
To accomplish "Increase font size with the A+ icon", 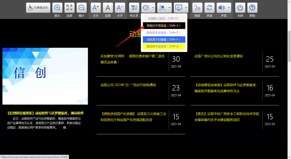I will [x=96, y=8].
